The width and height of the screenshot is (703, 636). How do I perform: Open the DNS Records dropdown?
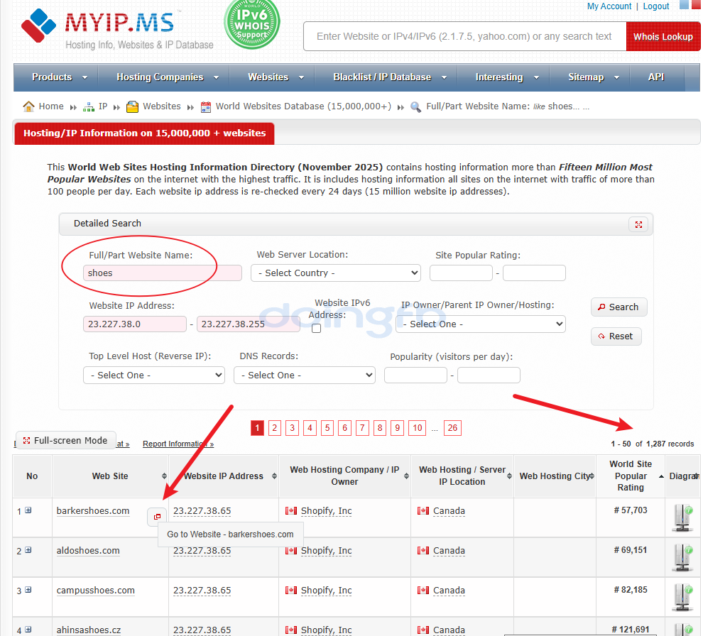tap(304, 375)
